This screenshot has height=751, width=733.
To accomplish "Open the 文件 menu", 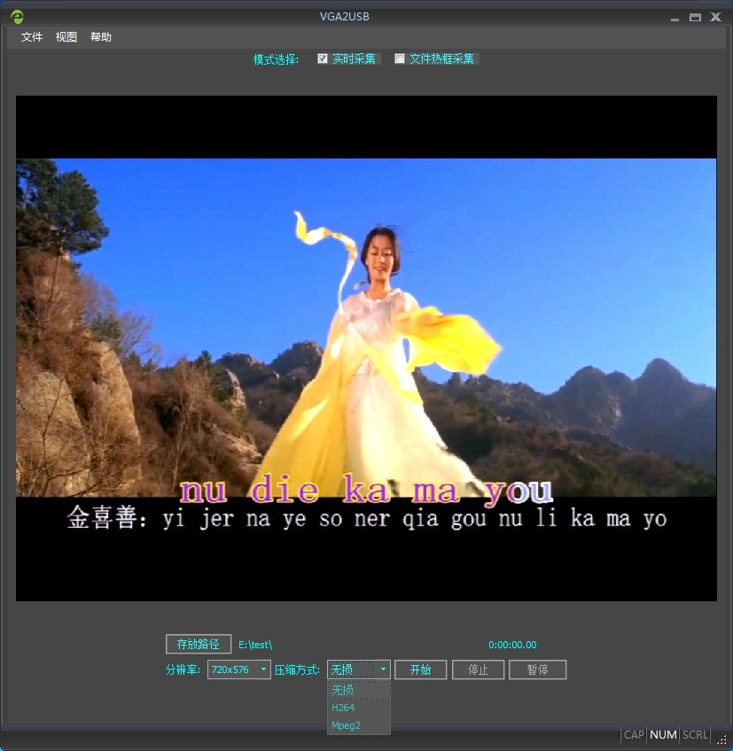I will tap(32, 37).
